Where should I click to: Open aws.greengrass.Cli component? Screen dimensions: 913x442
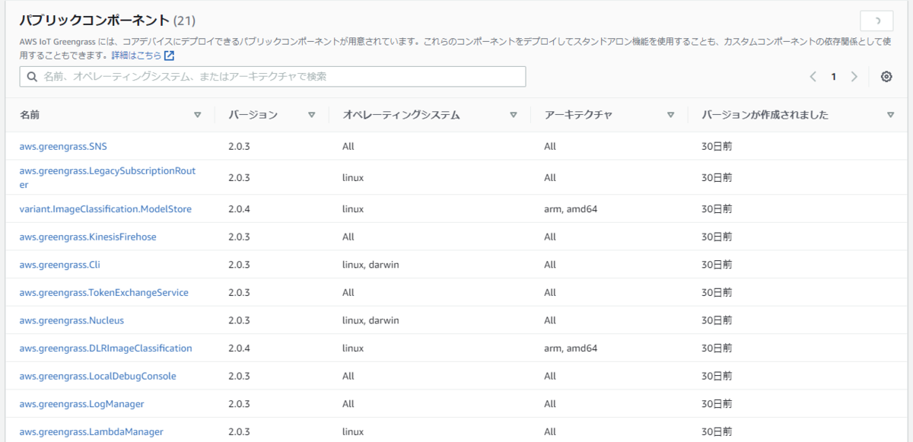tap(60, 265)
